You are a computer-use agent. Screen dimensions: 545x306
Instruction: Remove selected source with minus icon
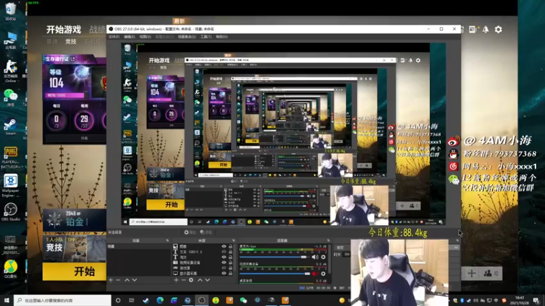[x=183, y=280]
